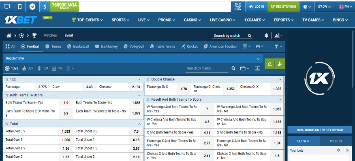Open the statistics chart dropdown

[x=278, y=36]
